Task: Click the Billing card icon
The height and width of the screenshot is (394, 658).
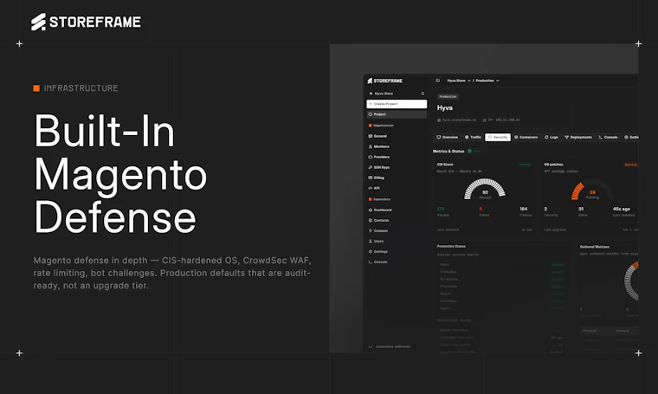Action: [x=371, y=178]
